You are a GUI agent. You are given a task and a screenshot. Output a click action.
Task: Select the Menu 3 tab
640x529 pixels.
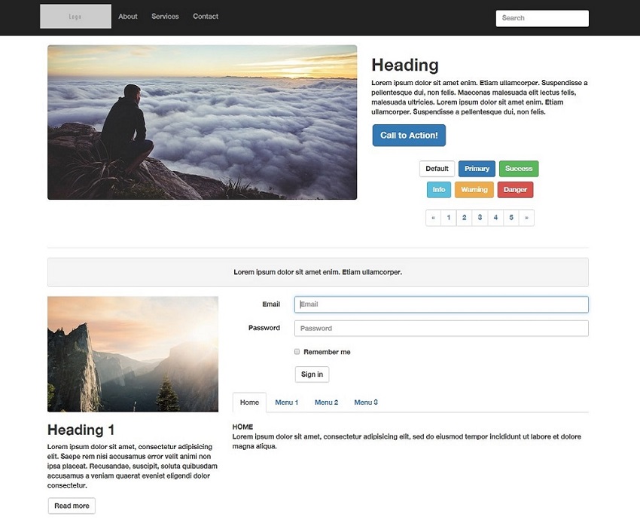366,402
